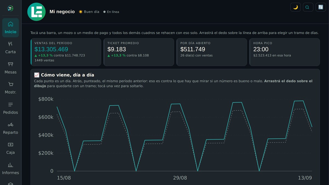
Task: Go to Reparto in the sidebar
Action: (10, 128)
